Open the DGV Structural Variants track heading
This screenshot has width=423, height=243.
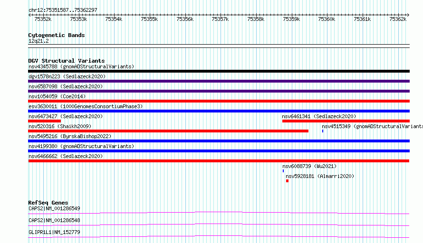[x=67, y=61]
